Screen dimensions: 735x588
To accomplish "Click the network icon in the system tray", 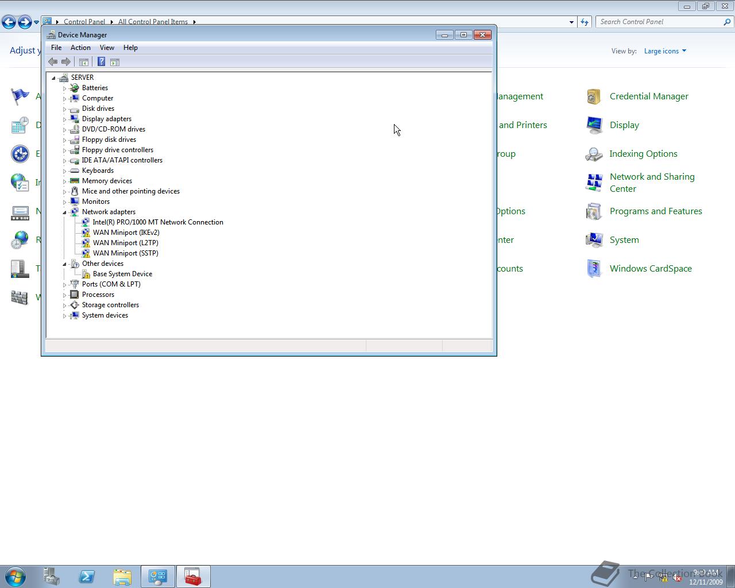I will [x=663, y=578].
